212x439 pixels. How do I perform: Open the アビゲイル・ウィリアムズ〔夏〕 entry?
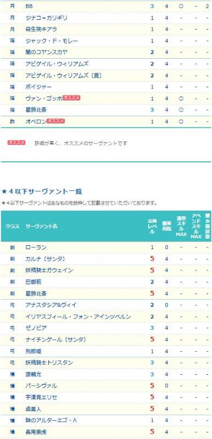tap(64, 75)
